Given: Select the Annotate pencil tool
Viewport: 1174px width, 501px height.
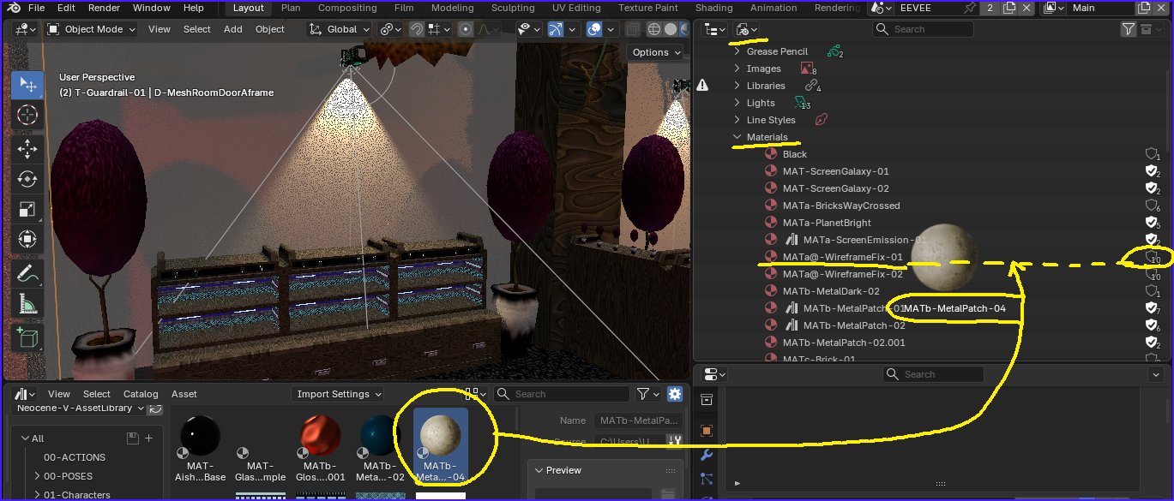Looking at the screenshot, I should tap(27, 274).
